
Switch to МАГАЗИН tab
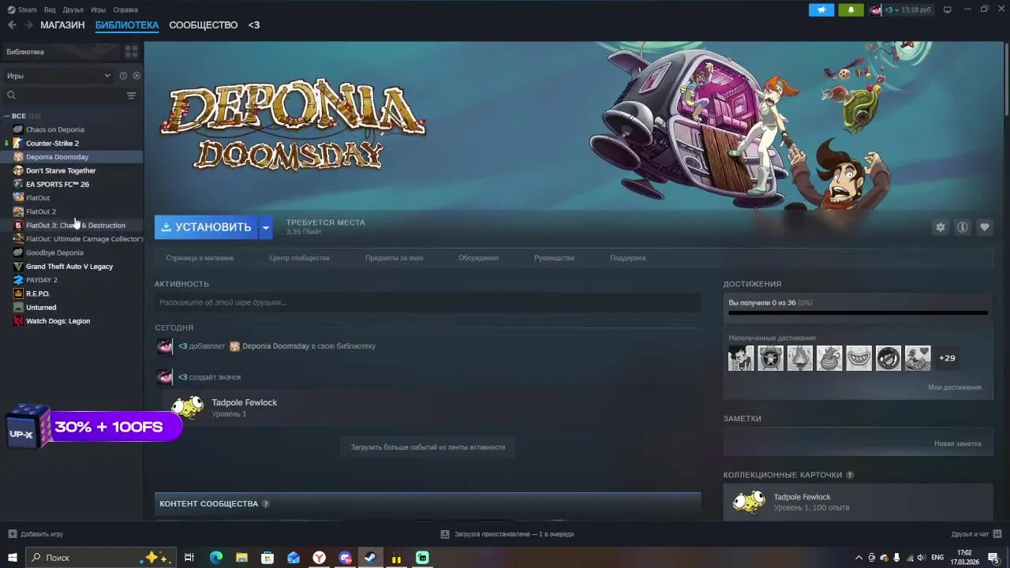pos(62,25)
